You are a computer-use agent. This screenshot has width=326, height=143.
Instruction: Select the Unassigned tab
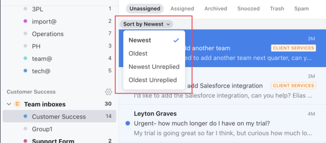145,9
